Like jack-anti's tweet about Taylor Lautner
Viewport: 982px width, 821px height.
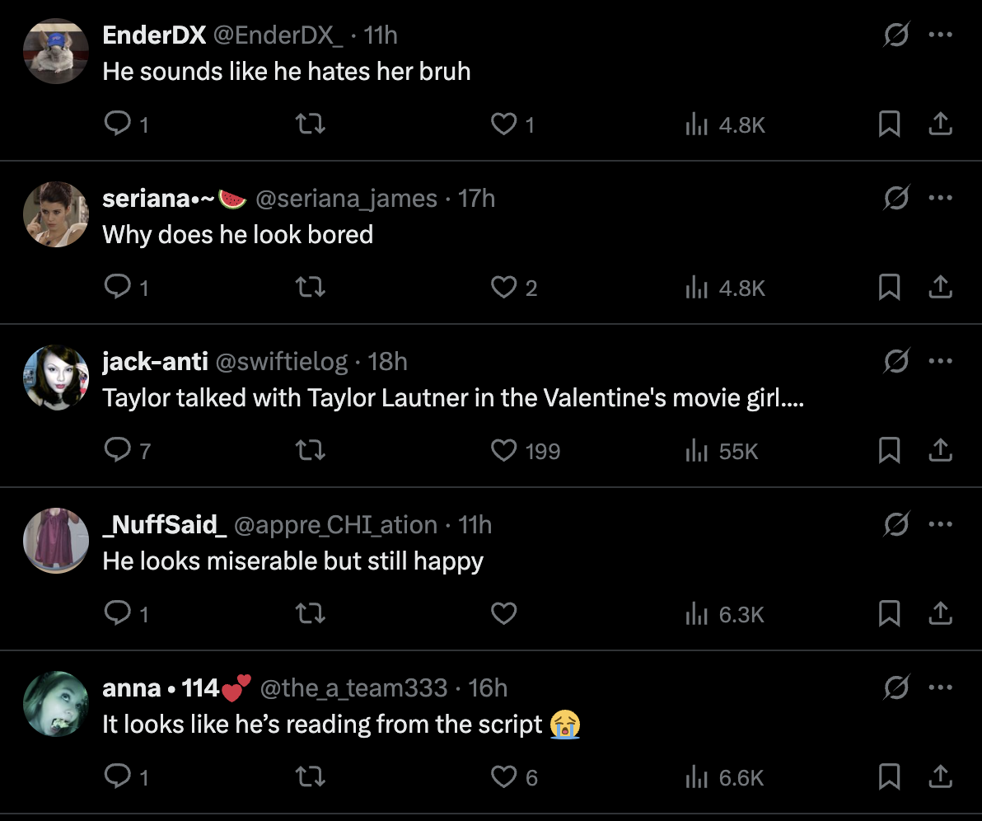503,450
